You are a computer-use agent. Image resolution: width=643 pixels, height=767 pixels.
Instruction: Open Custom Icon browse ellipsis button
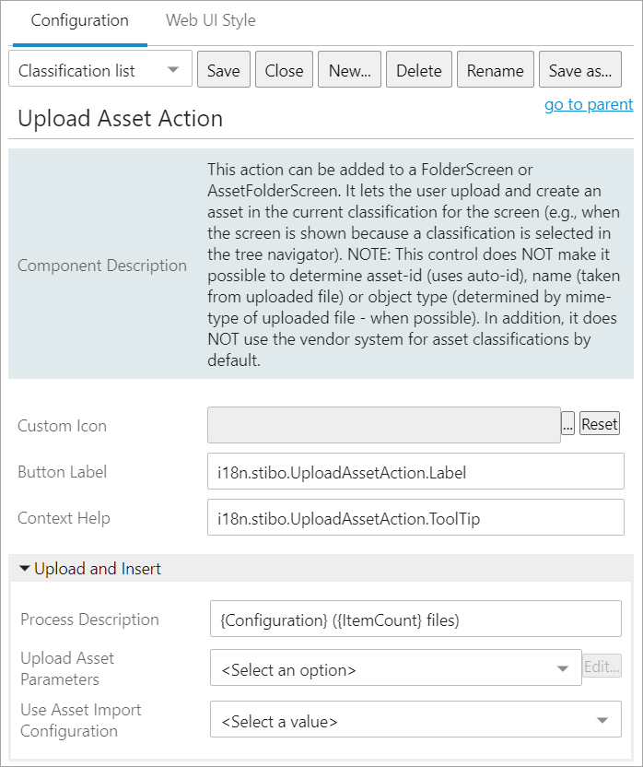(567, 425)
